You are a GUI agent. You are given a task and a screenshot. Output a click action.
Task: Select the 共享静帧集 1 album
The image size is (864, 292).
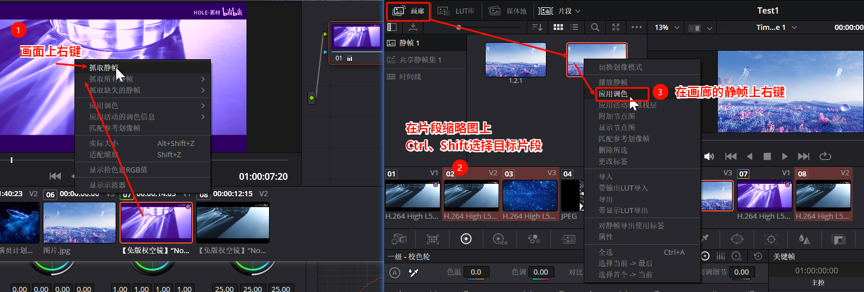pos(426,60)
